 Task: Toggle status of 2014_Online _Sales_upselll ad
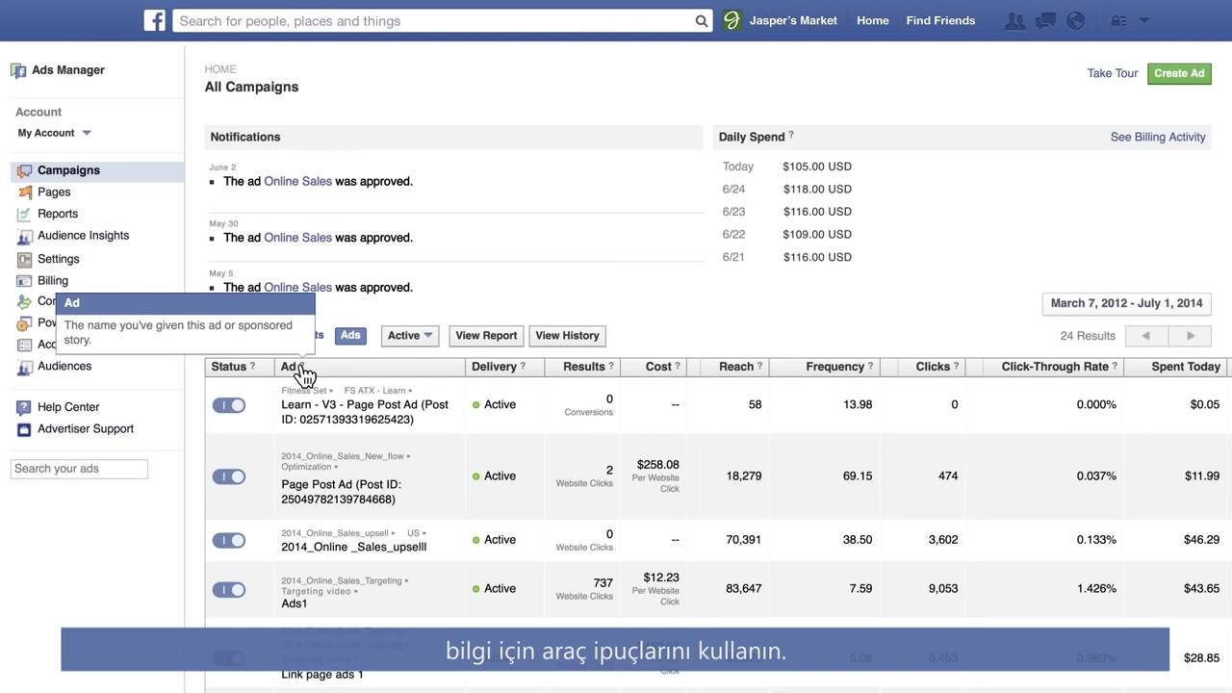click(x=229, y=540)
